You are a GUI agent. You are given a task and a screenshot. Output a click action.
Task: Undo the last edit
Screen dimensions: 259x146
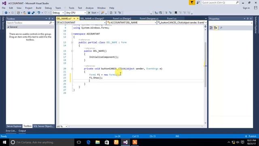click(x=39, y=13)
